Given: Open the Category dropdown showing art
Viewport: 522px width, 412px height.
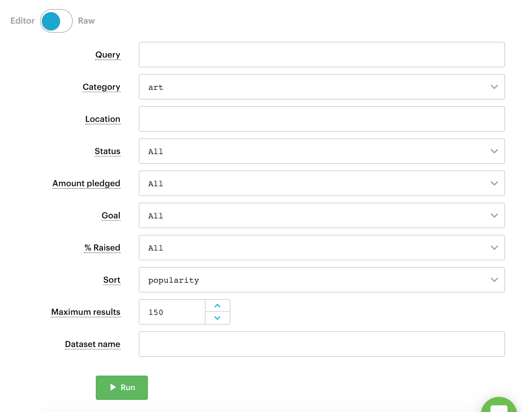Looking at the screenshot, I should tap(322, 87).
